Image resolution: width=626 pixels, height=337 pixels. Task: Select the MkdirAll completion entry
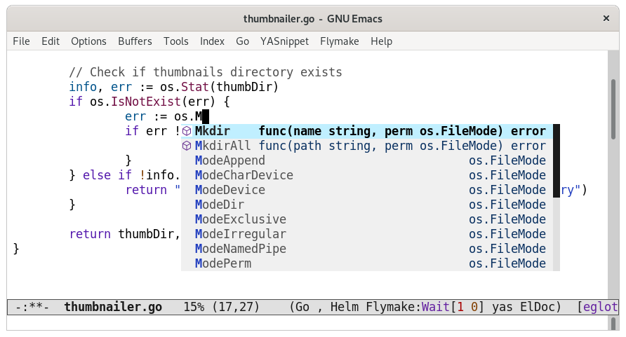click(367, 146)
